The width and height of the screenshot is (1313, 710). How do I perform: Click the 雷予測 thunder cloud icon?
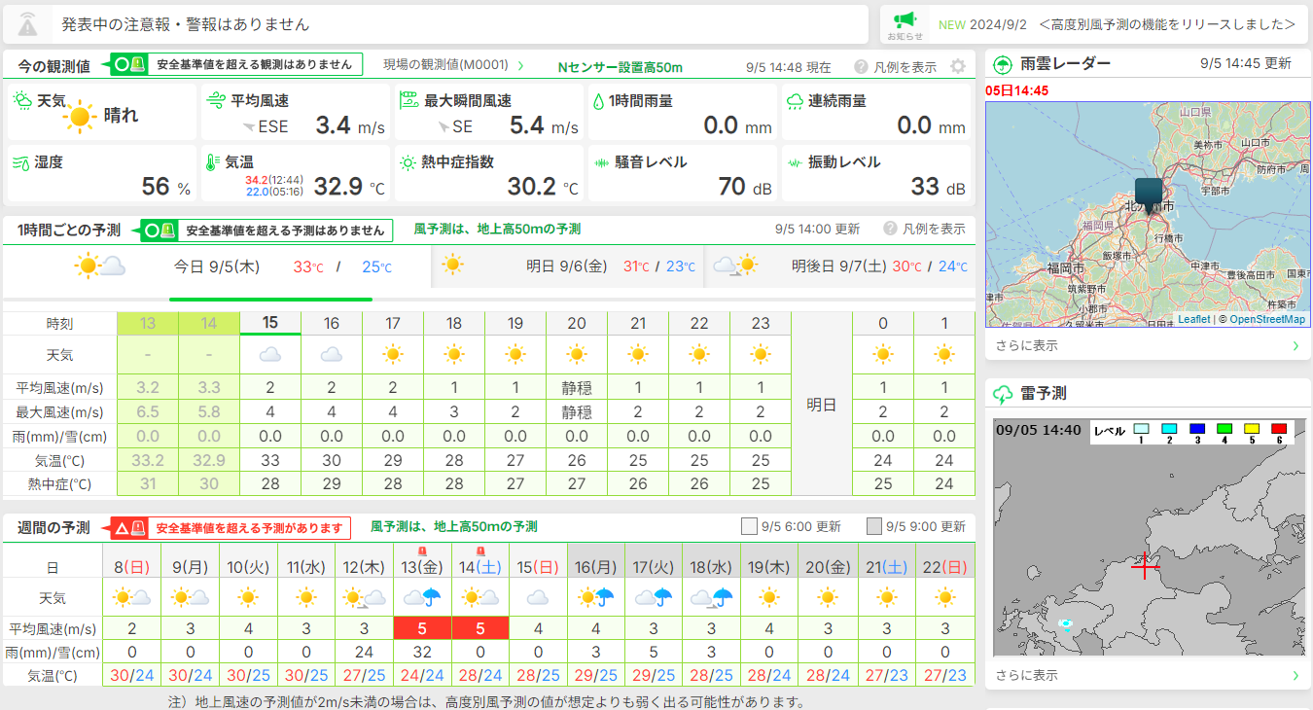1002,394
